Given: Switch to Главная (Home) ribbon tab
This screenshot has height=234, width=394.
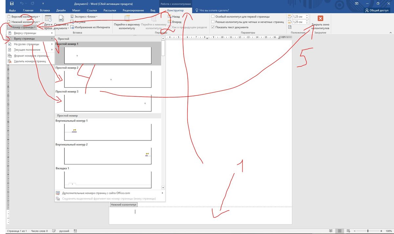Looking at the screenshot, I should click(28, 11).
